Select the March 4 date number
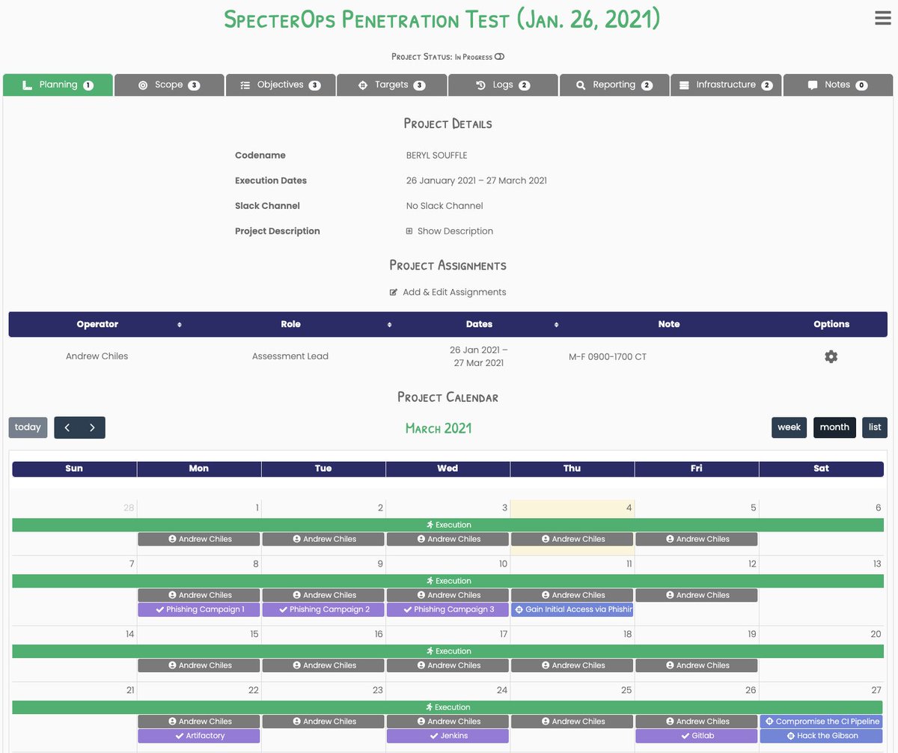Viewport: 898px width, 753px height. click(x=629, y=507)
